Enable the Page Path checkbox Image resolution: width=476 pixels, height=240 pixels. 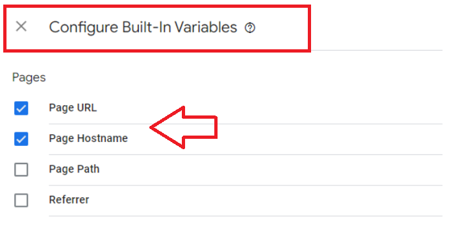pos(21,169)
